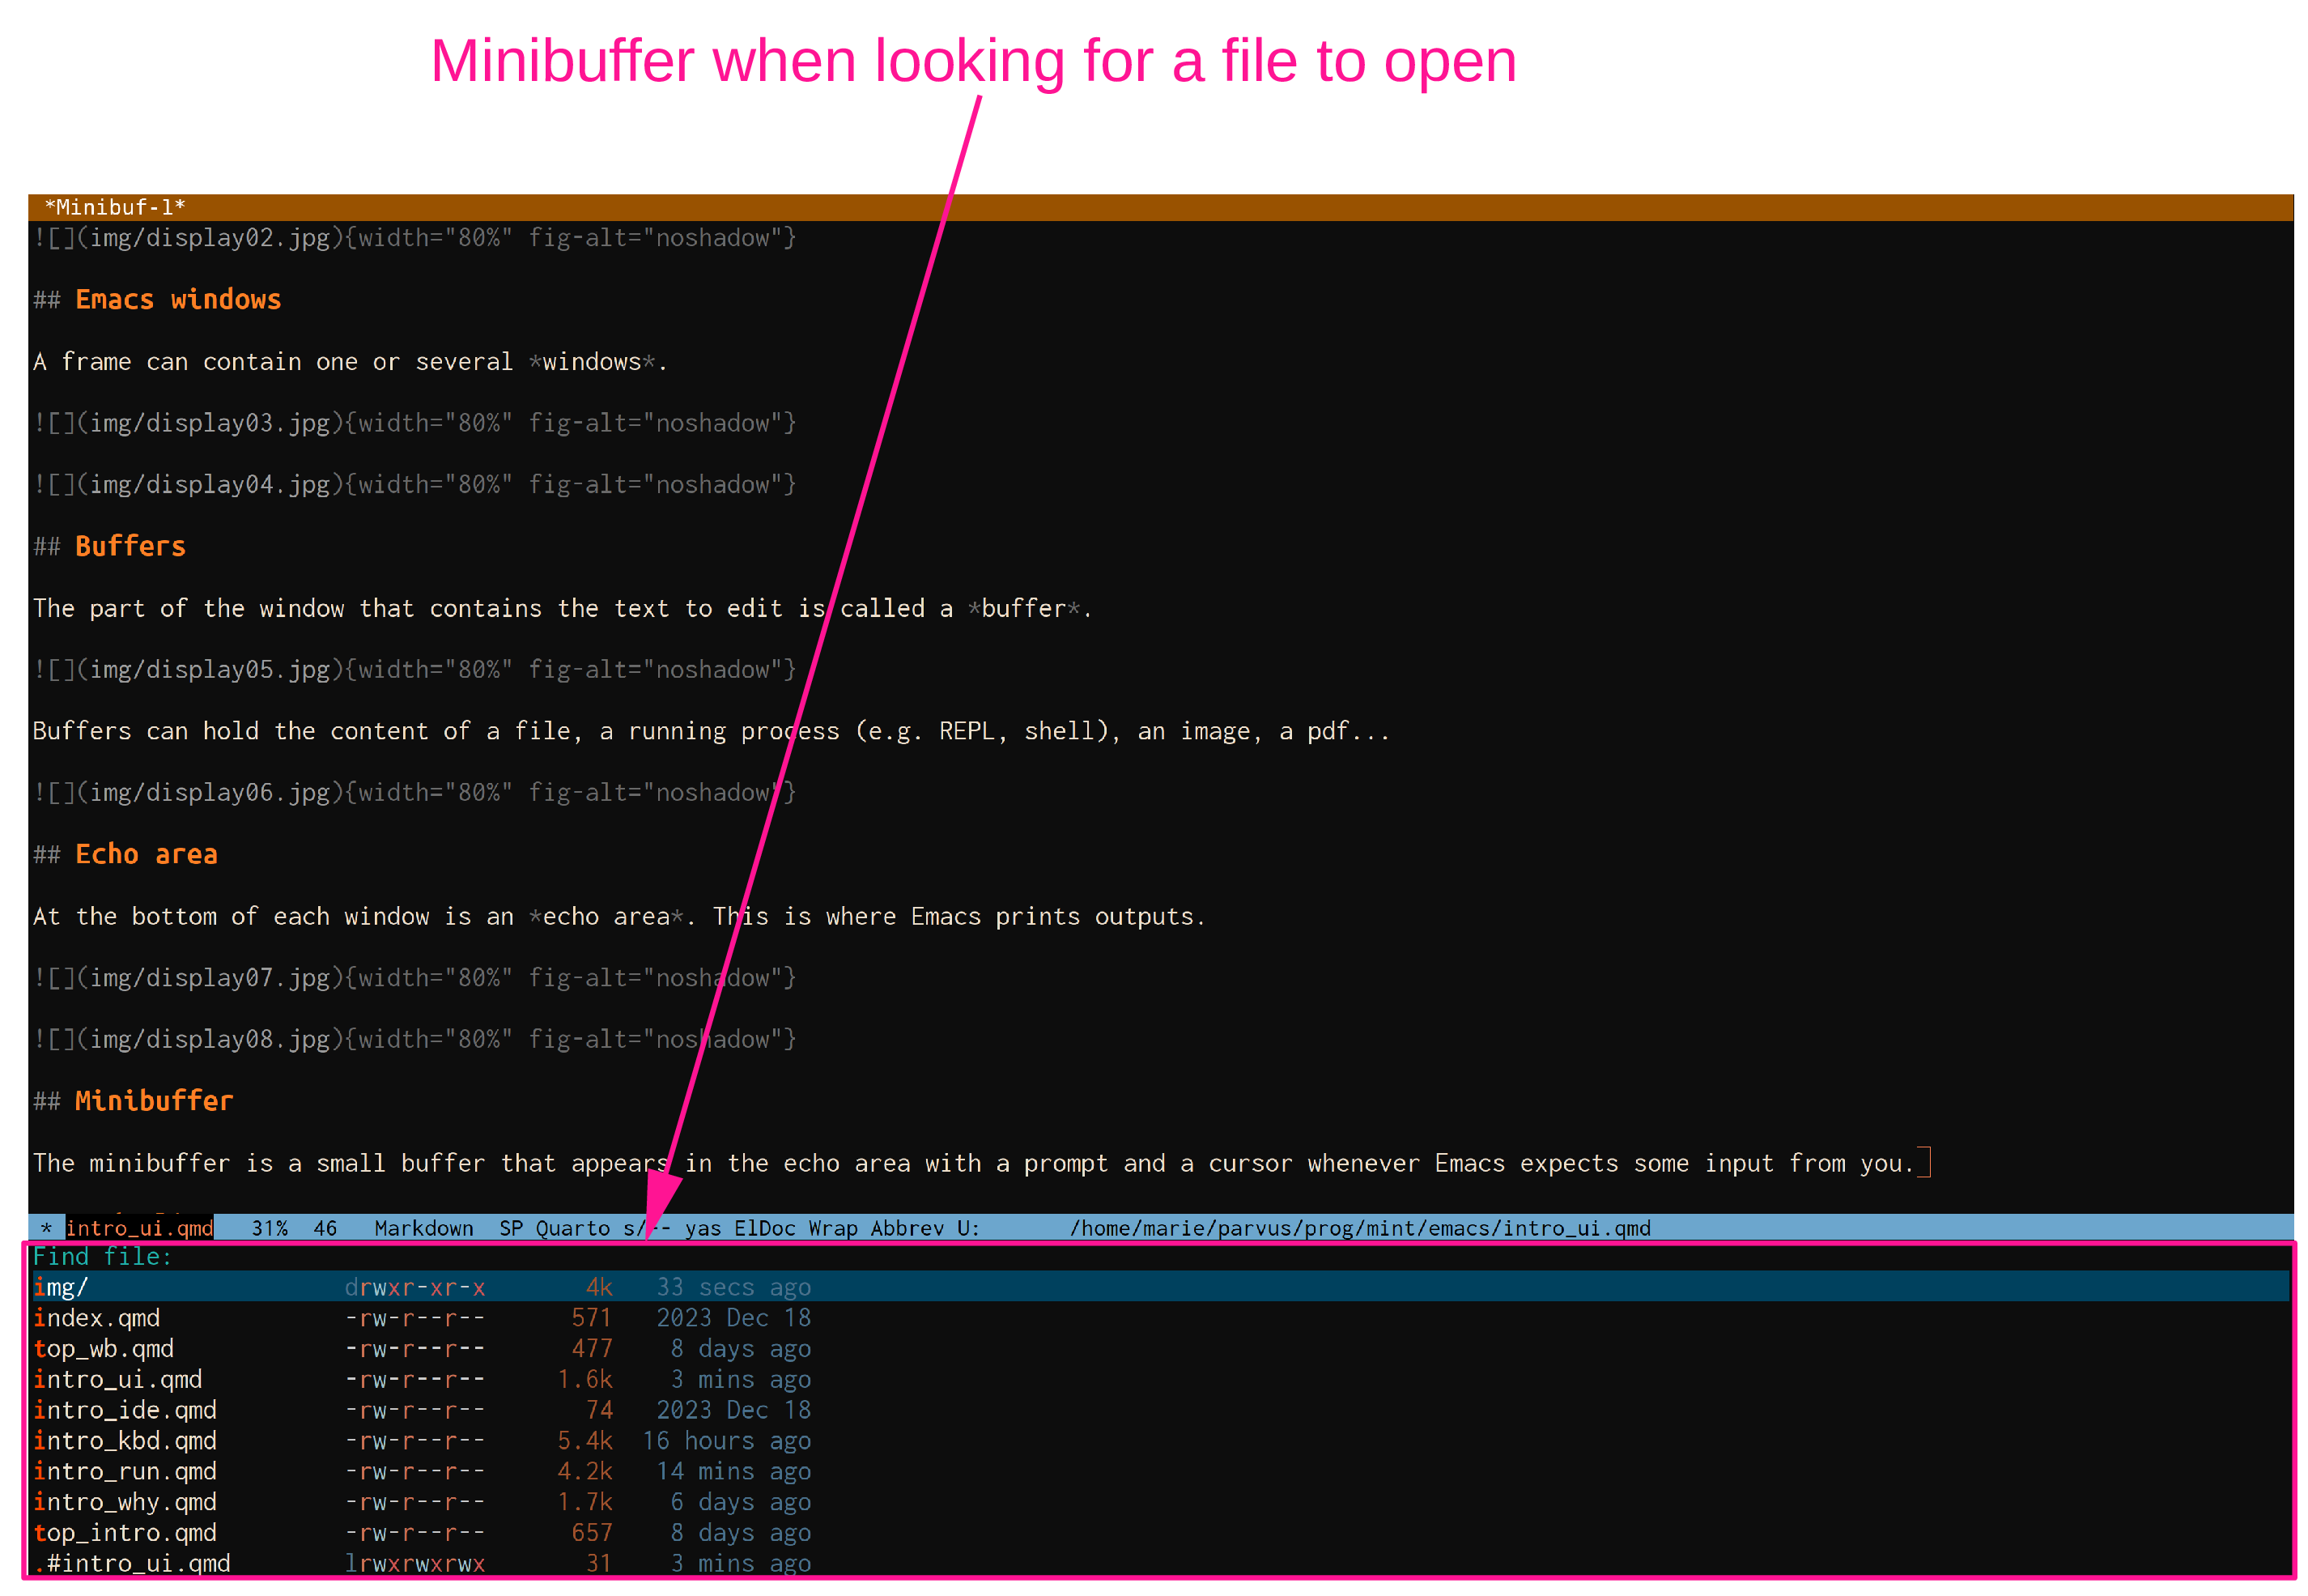2308x1596 pixels.
Task: Click the U: encoding indicator in mode line
Action: point(967,1228)
